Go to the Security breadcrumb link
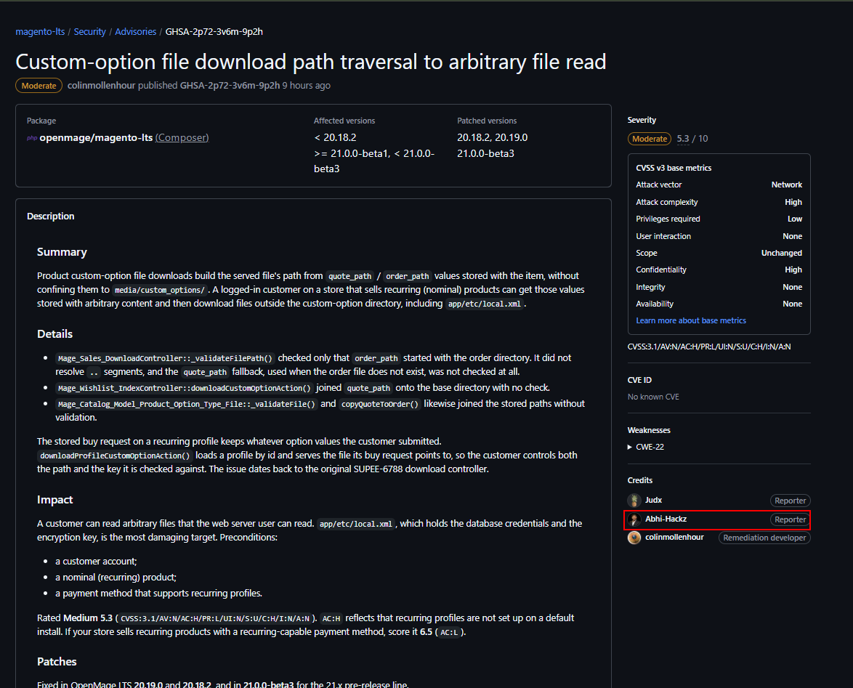 click(x=90, y=31)
